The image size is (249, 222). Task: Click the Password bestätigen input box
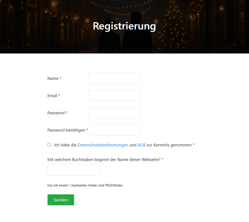[x=115, y=130]
